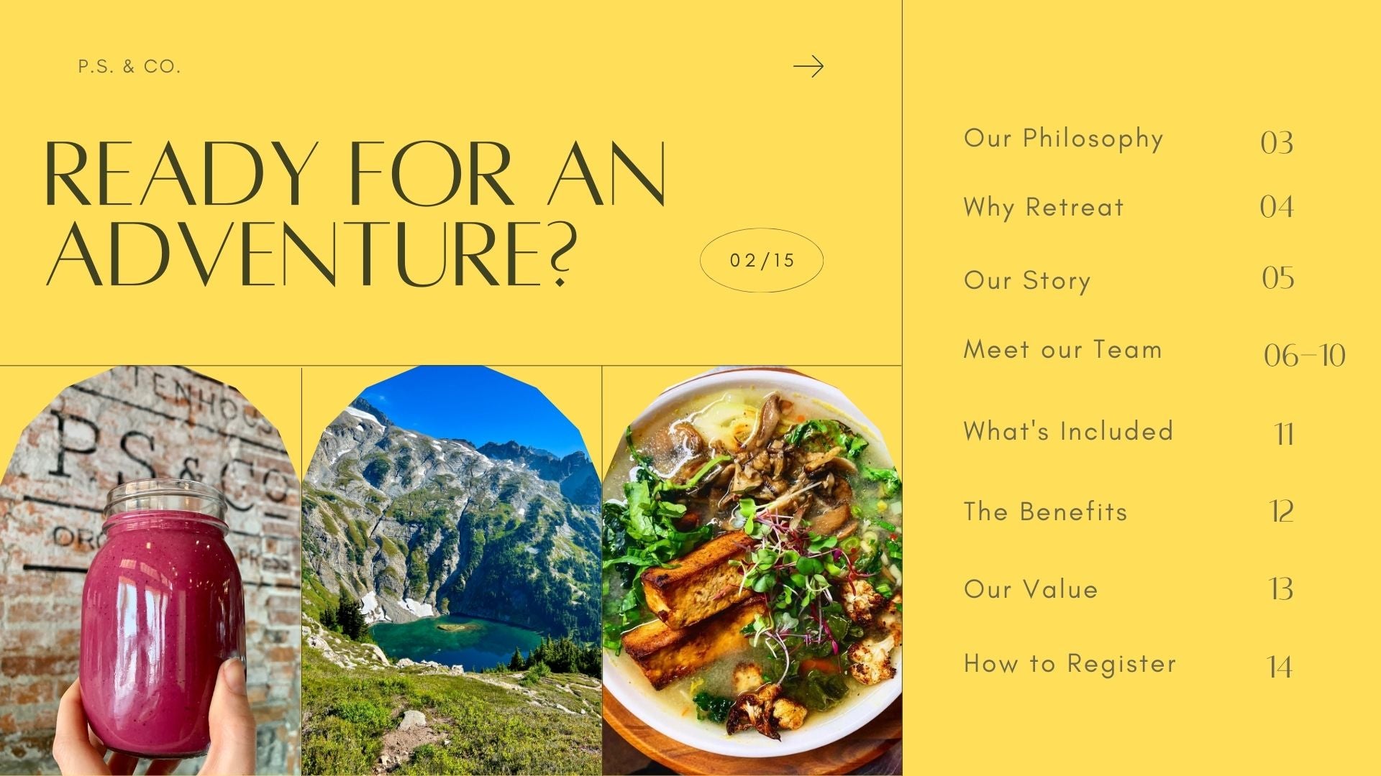The image size is (1381, 776).
Task: Open The Benefits entry
Action: click(1045, 512)
